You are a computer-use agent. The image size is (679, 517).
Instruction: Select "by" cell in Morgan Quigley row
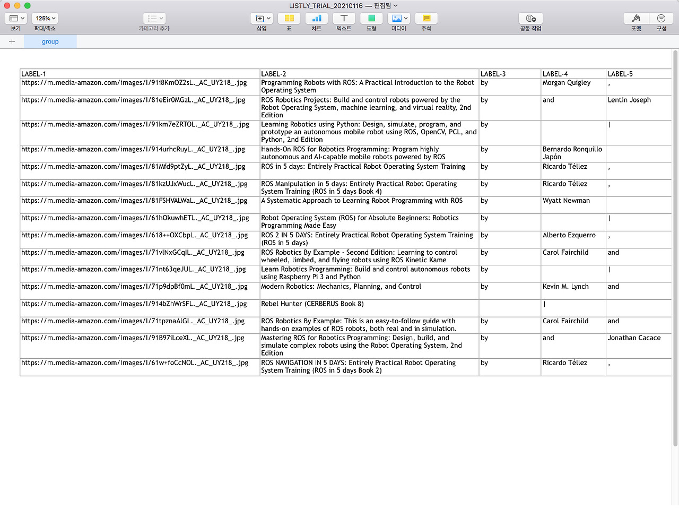click(510, 87)
